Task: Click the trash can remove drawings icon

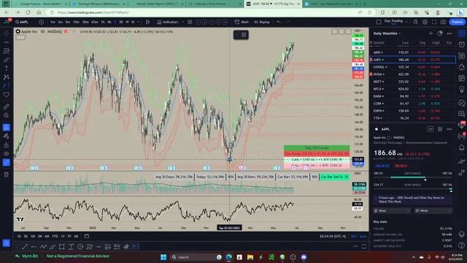Action: (x=7, y=175)
